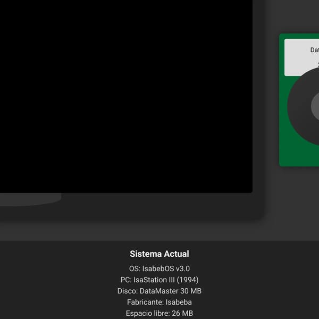Click the black monitor screen
This screenshot has width=319, height=319.
click(x=126, y=96)
